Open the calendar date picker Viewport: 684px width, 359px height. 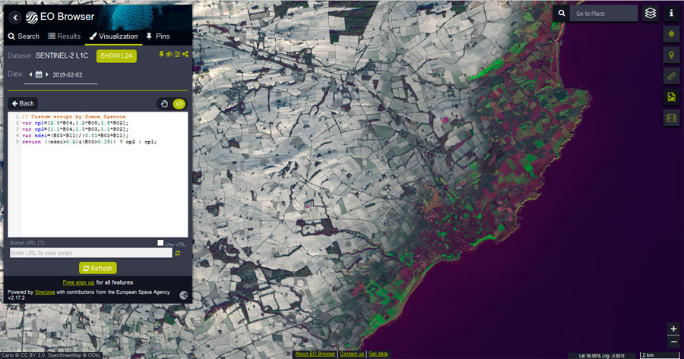coord(39,74)
